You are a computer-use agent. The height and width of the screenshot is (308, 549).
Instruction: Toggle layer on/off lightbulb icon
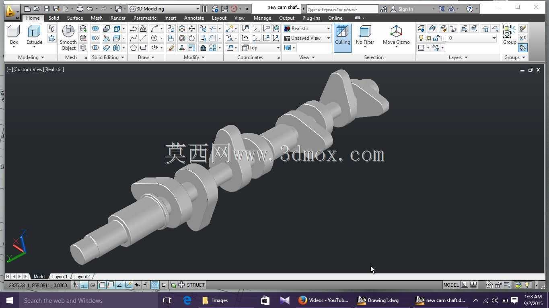coord(421,38)
